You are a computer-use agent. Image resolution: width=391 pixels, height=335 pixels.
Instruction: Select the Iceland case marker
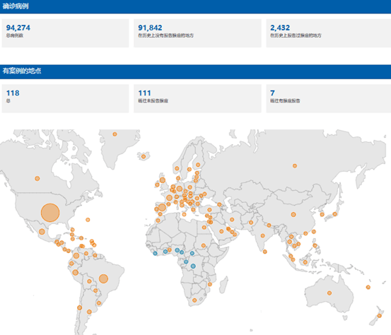[x=144, y=156]
